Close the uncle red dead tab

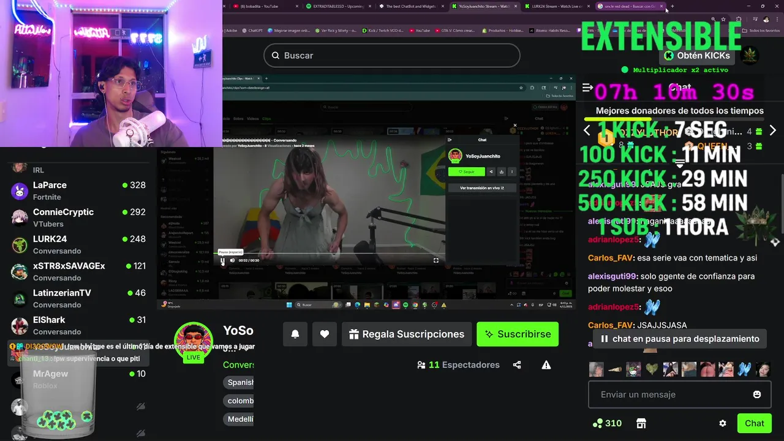[x=661, y=6]
